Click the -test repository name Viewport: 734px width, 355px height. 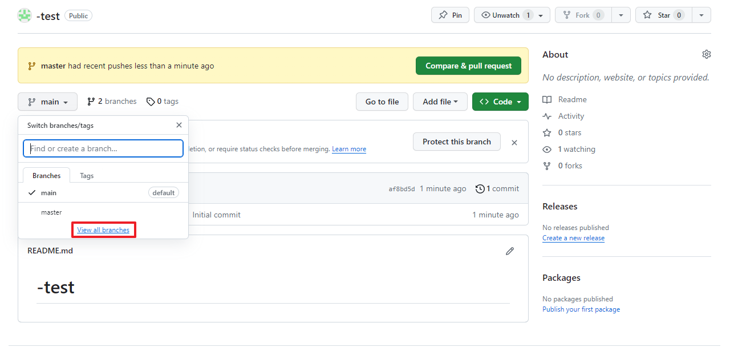[x=48, y=16]
